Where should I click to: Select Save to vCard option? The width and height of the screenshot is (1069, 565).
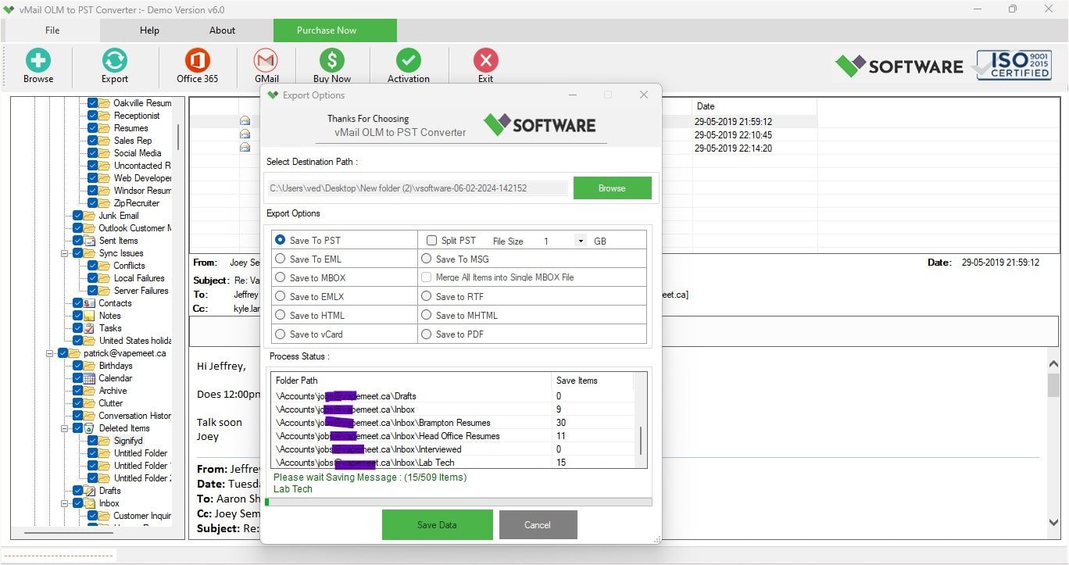281,334
